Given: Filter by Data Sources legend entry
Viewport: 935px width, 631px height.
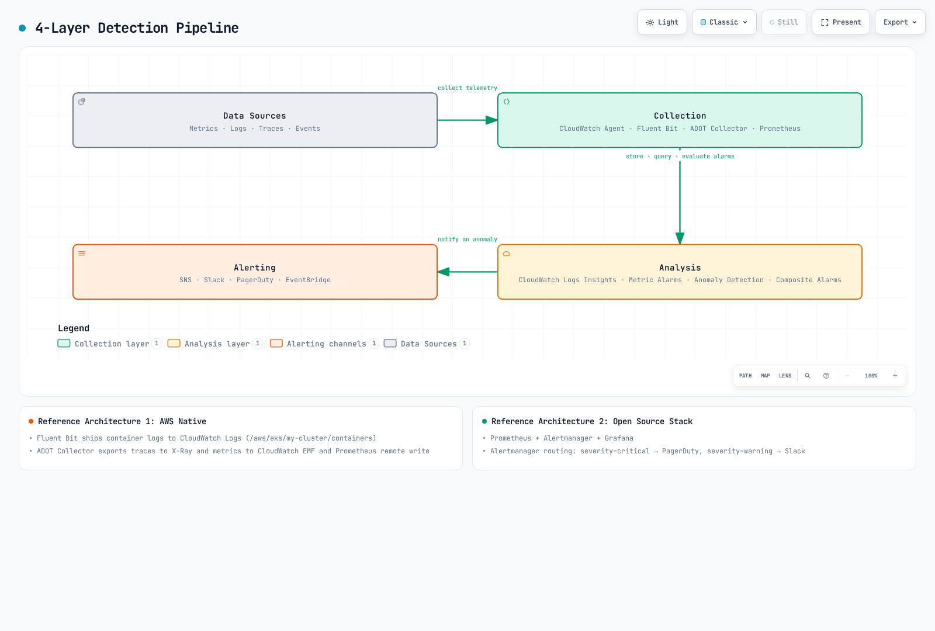Looking at the screenshot, I should (427, 344).
